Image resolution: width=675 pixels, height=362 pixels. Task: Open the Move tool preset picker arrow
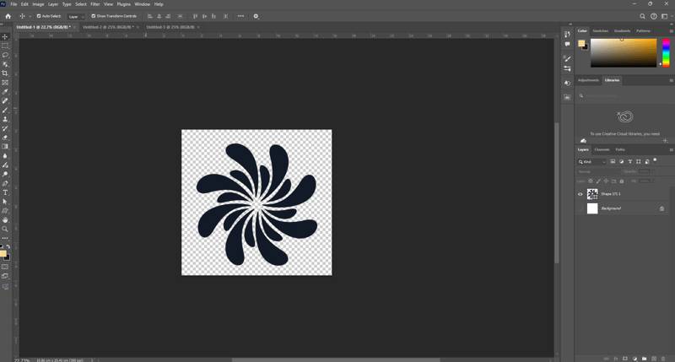(x=30, y=16)
